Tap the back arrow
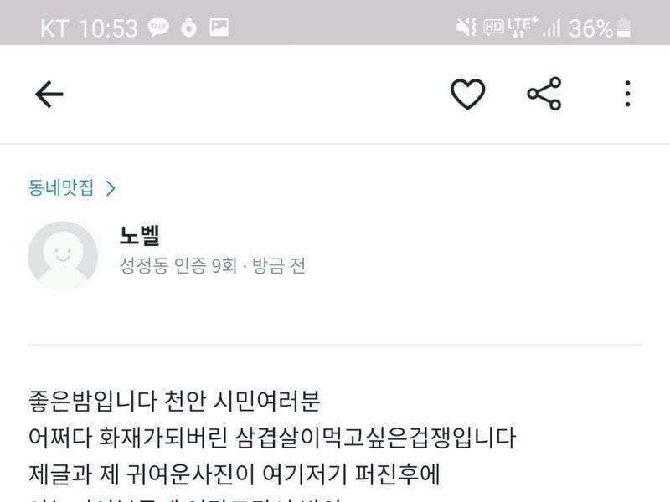This screenshot has height=502, width=670. [x=49, y=94]
